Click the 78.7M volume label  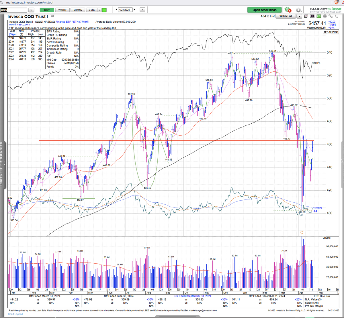(x=284, y=251)
